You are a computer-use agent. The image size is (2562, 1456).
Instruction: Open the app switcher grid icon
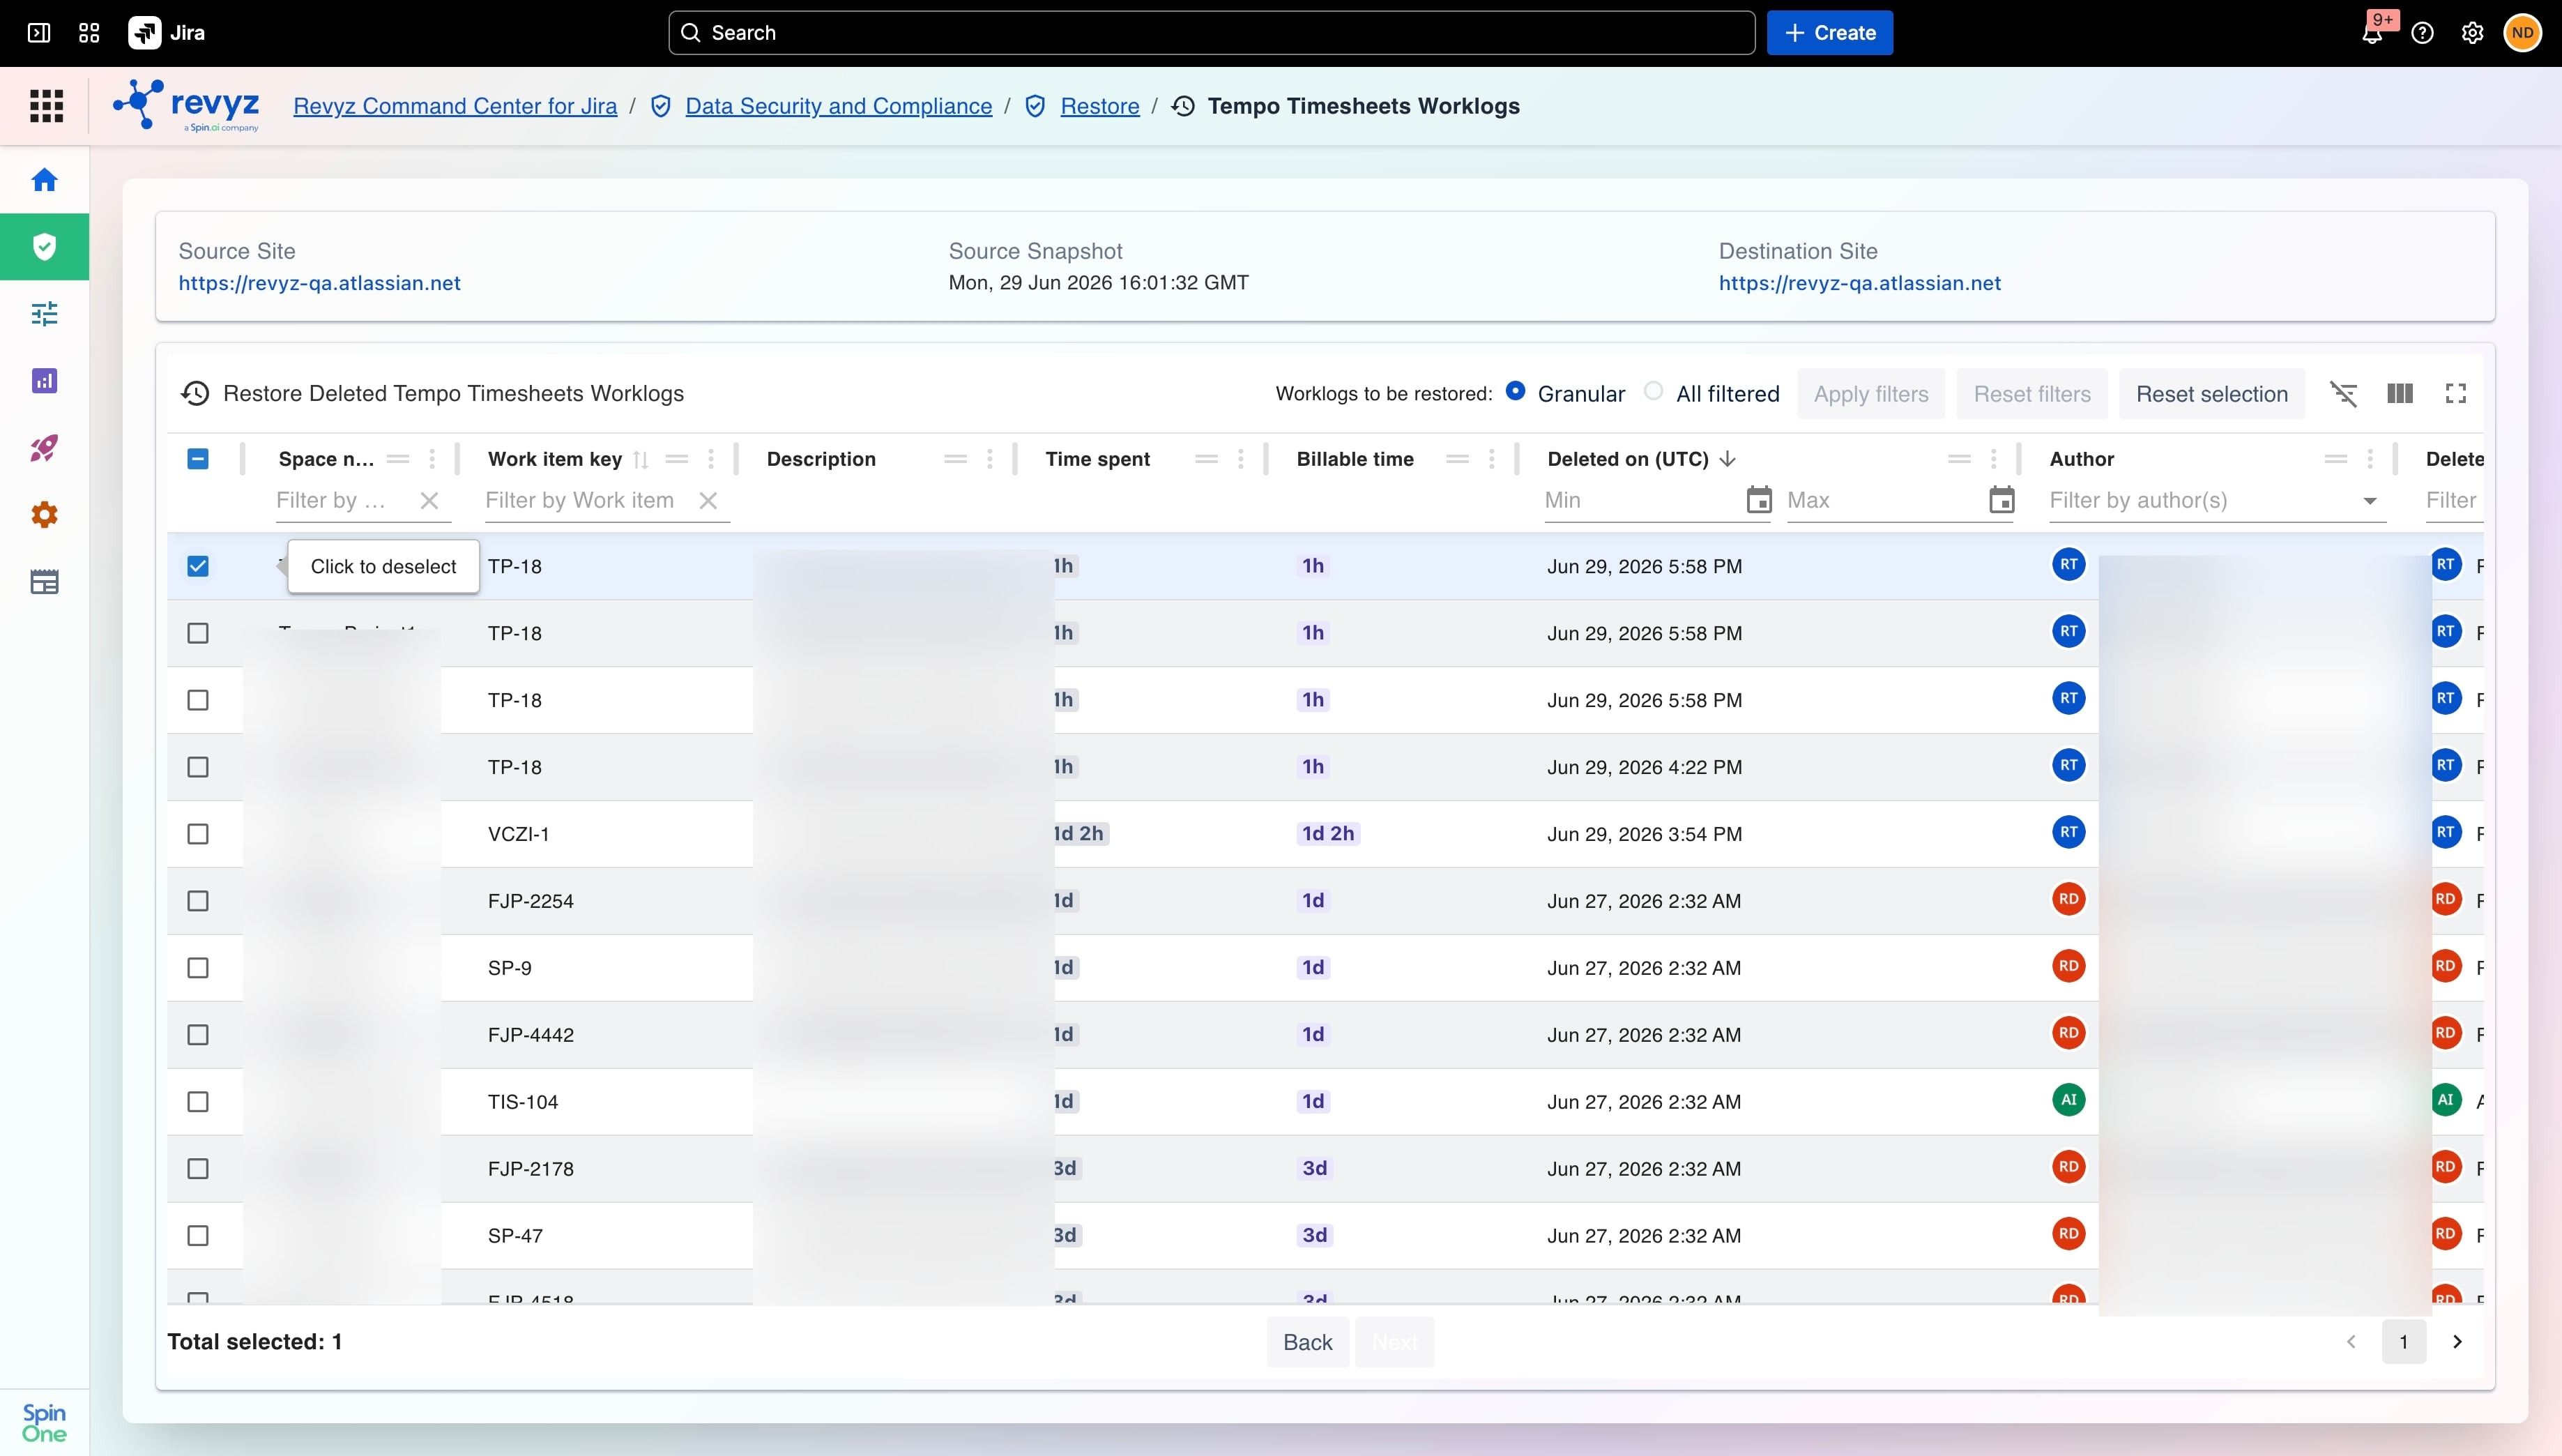pos(89,33)
